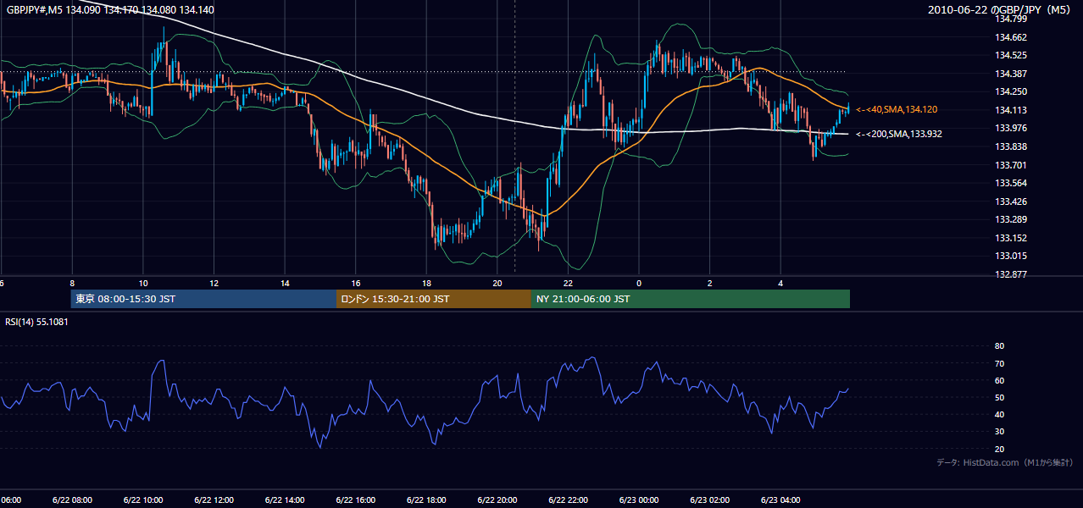Click the 133.564 price axis label
The width and height of the screenshot is (1083, 508).
(1009, 183)
